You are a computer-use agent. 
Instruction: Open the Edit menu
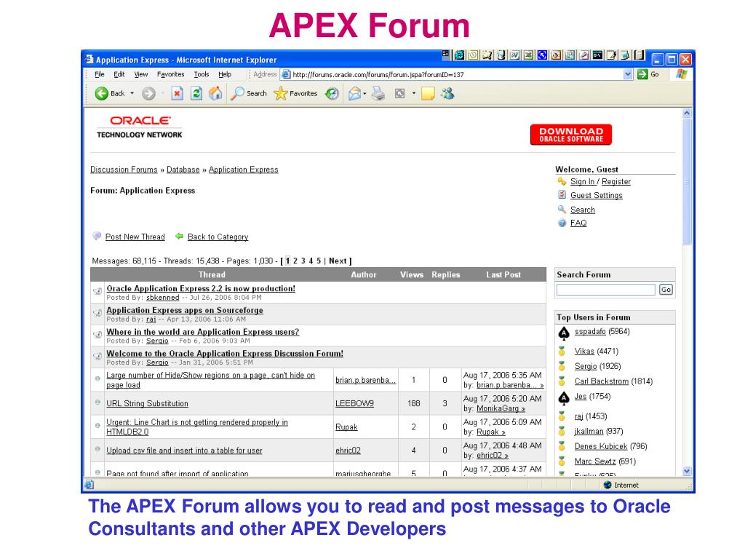(x=119, y=74)
